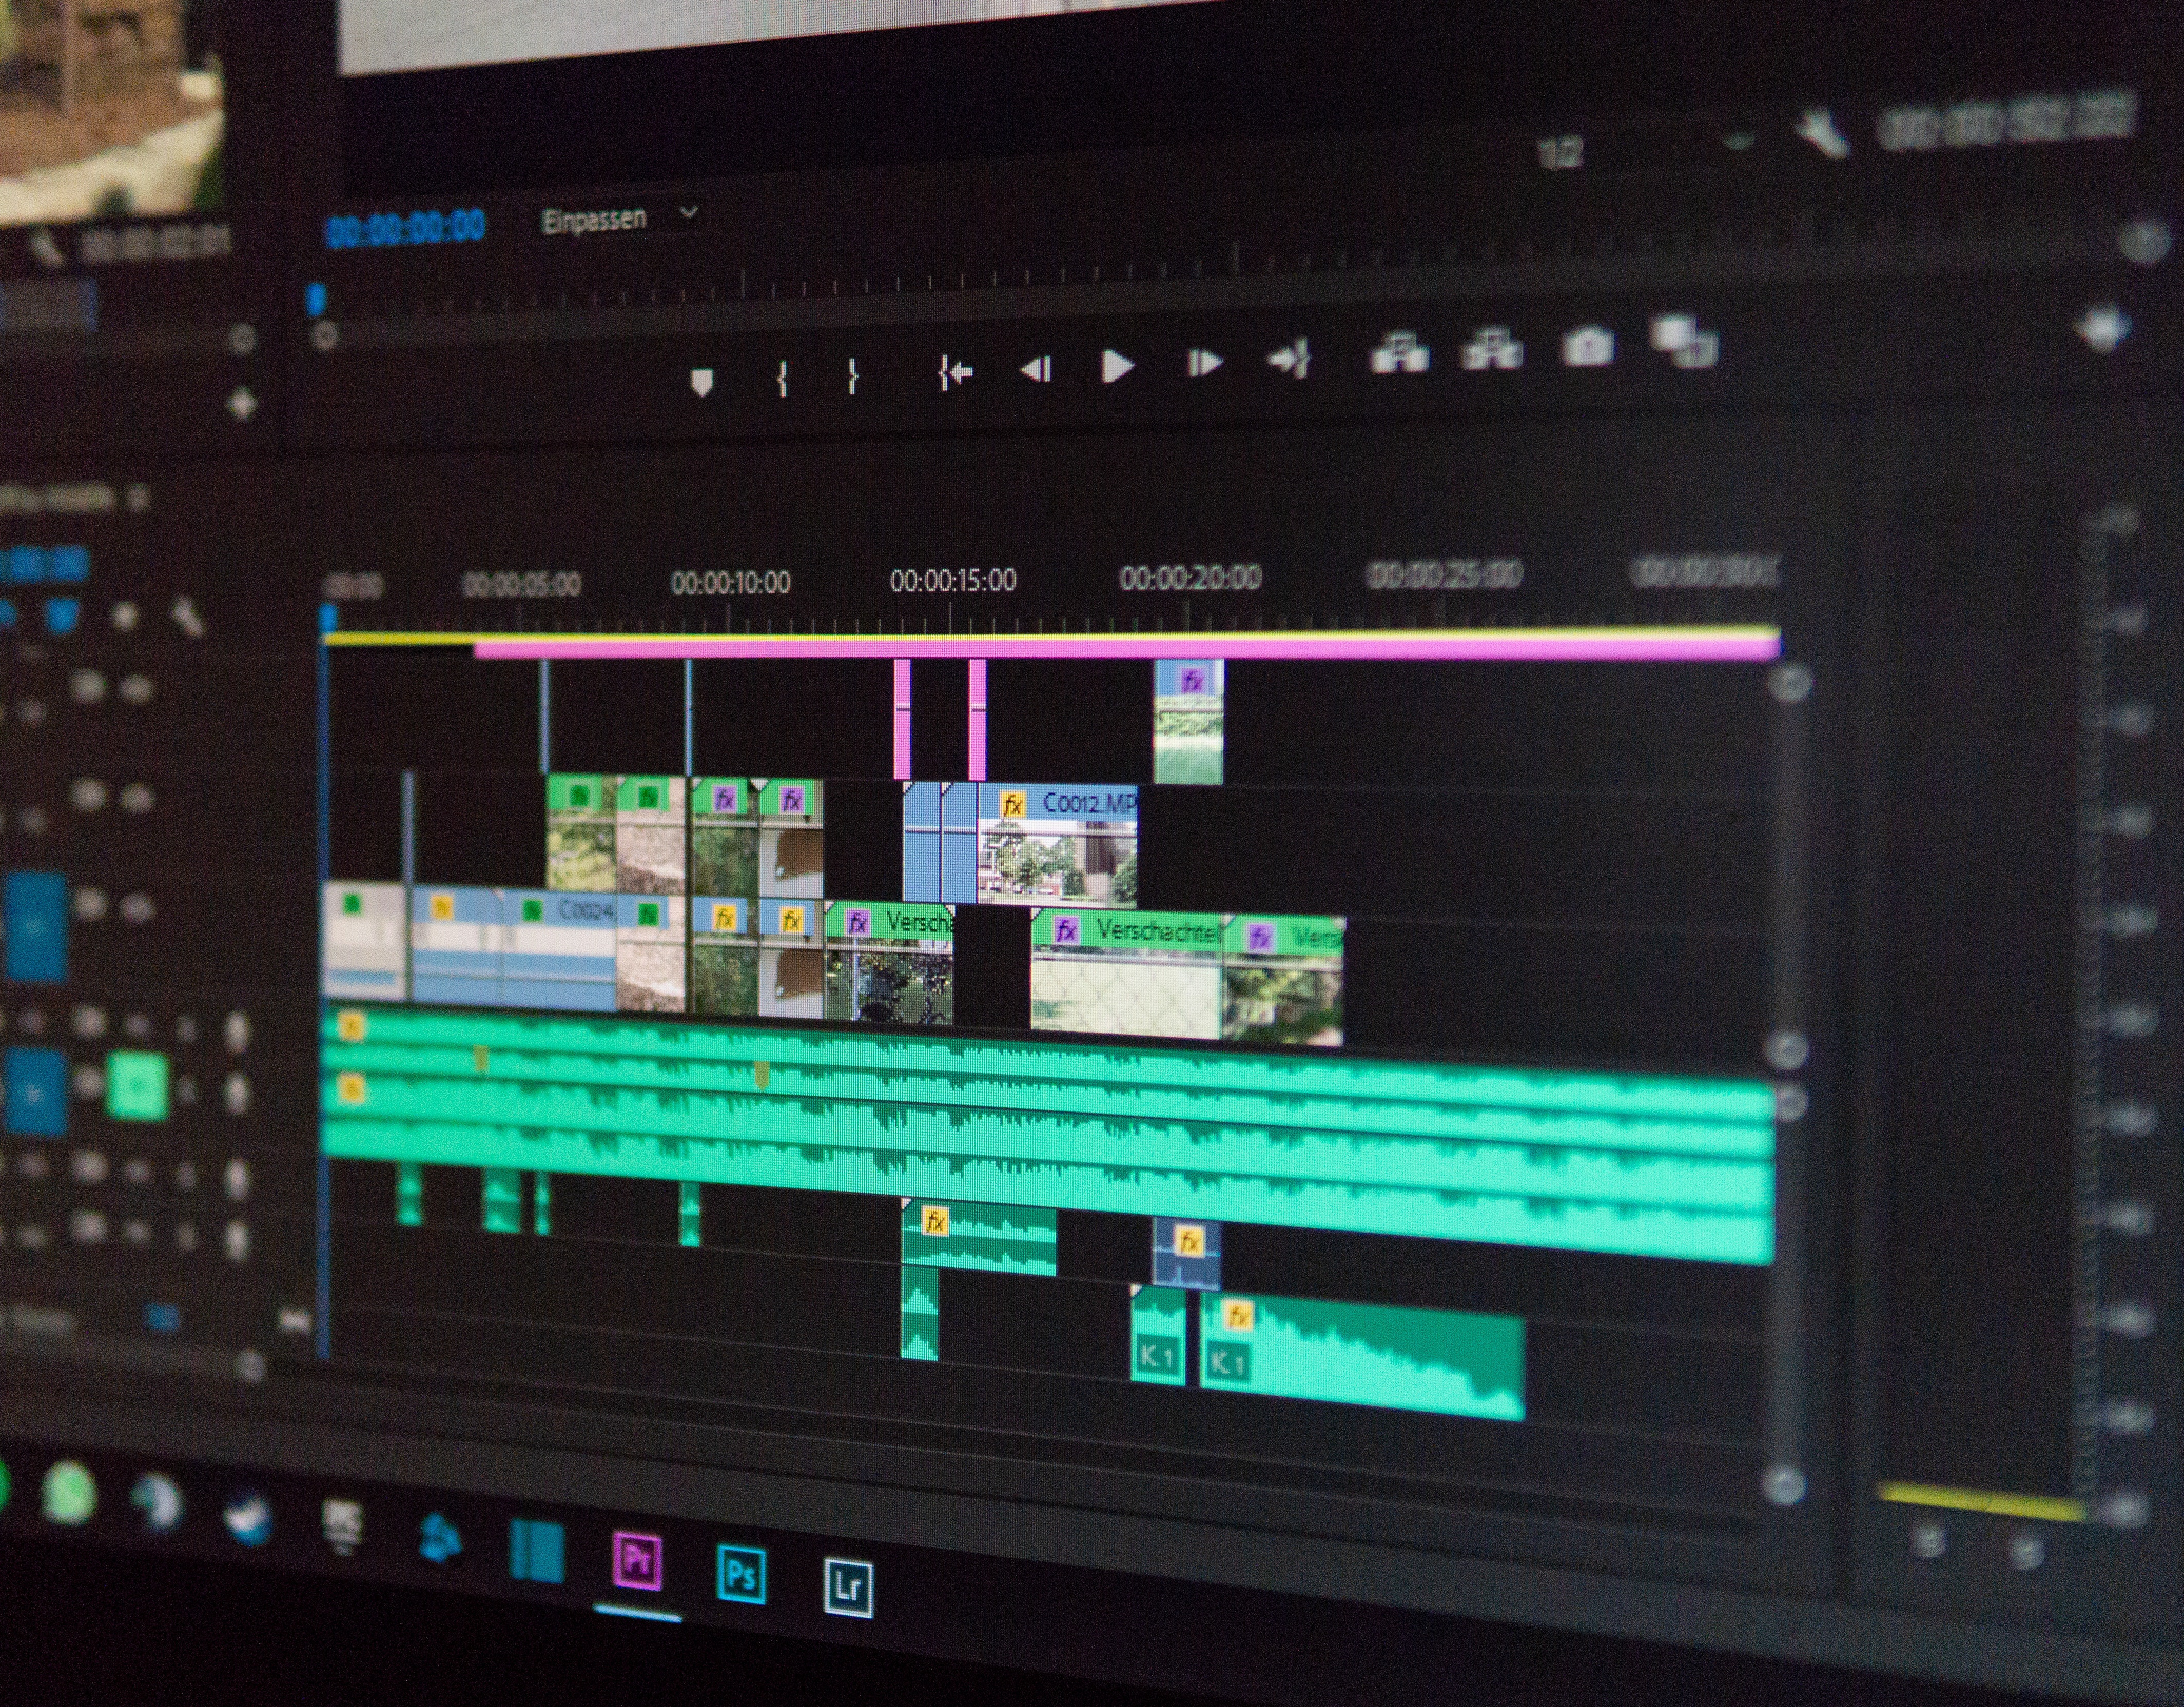This screenshot has width=2184, height=1707.
Task: Toggle Linked Selection in timeline header
Action: point(62,617)
